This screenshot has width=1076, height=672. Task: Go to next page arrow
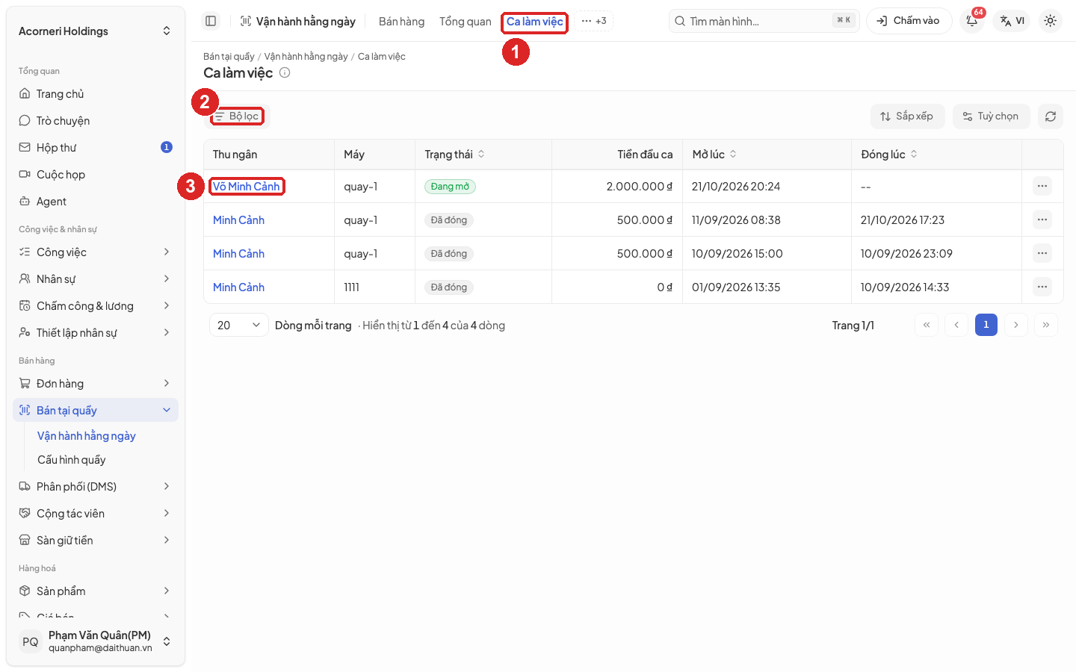[x=1016, y=325]
